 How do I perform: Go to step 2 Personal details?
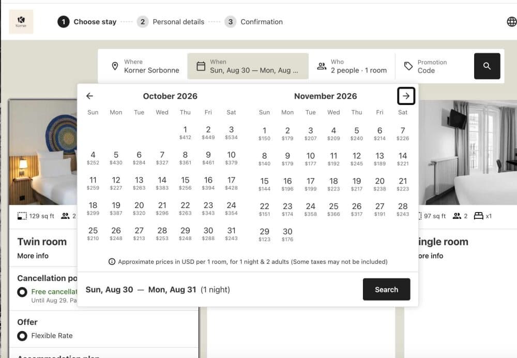tap(171, 22)
